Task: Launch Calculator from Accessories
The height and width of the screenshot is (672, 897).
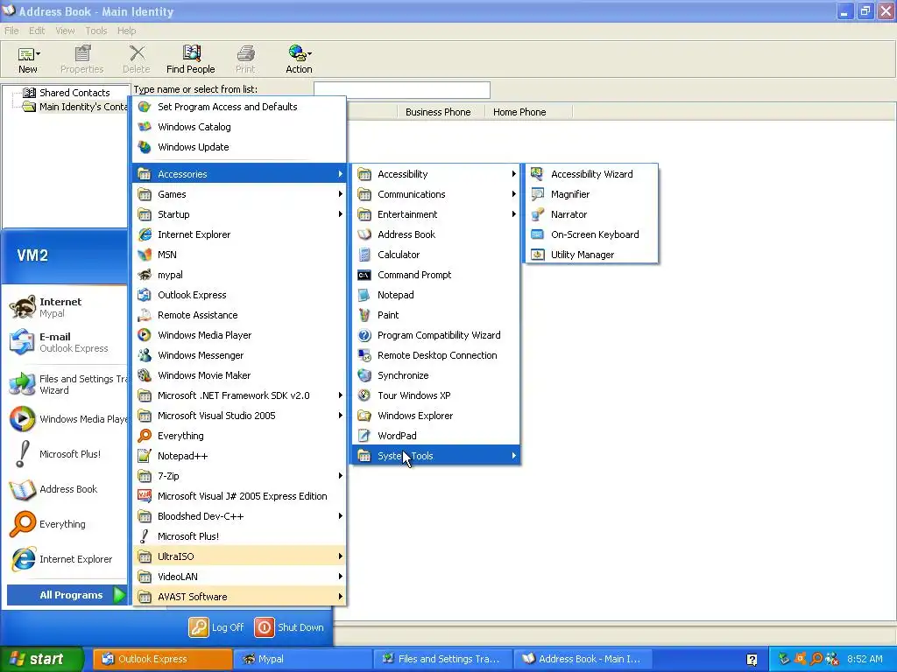Action: click(436, 255)
